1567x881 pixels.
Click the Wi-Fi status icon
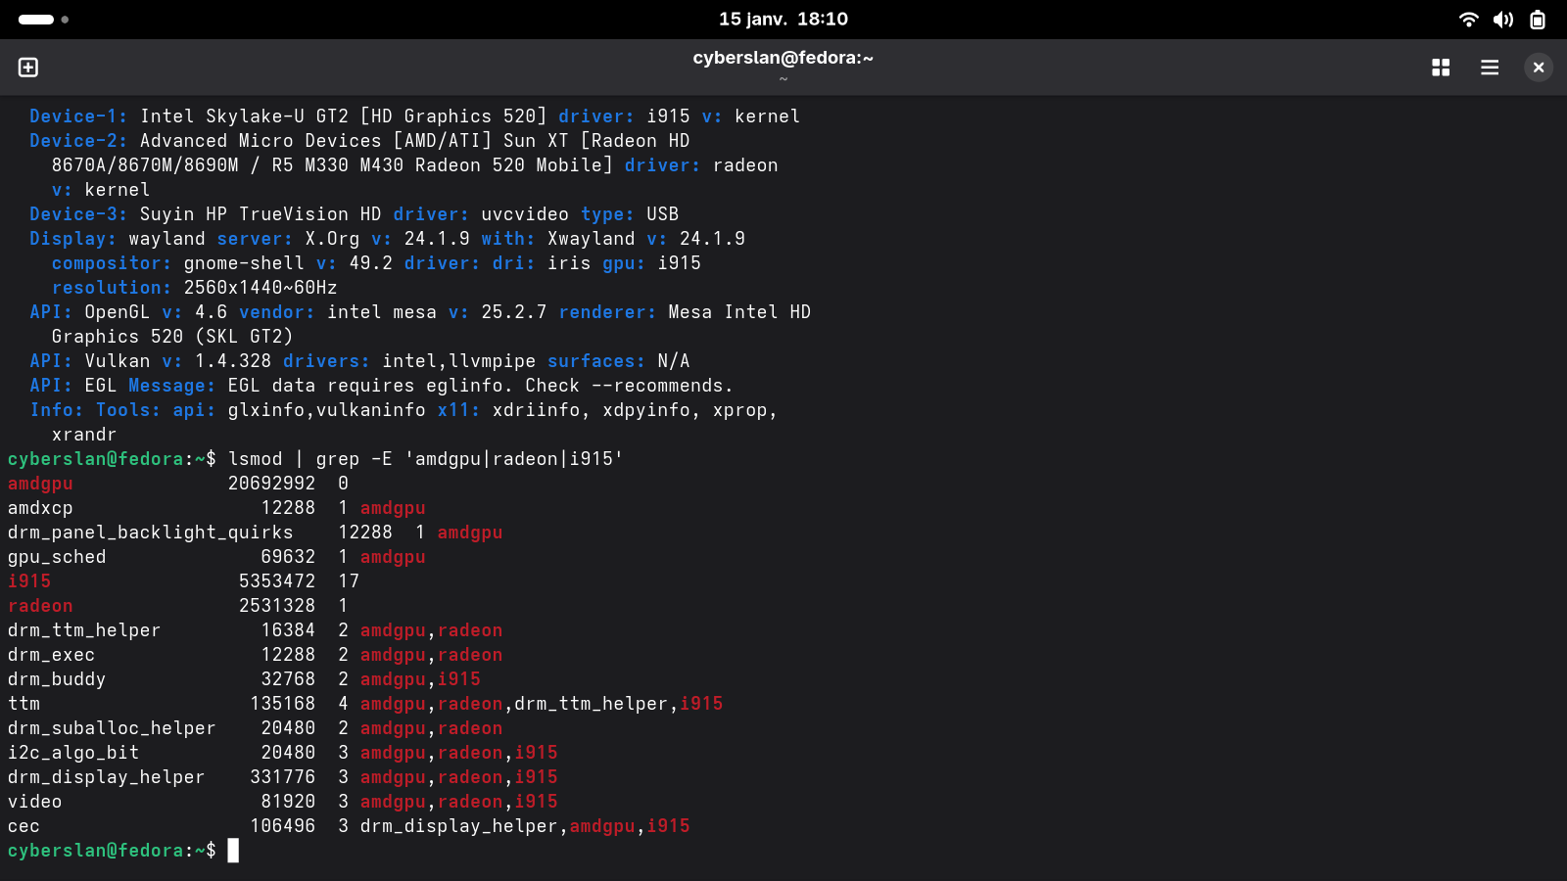(x=1468, y=20)
